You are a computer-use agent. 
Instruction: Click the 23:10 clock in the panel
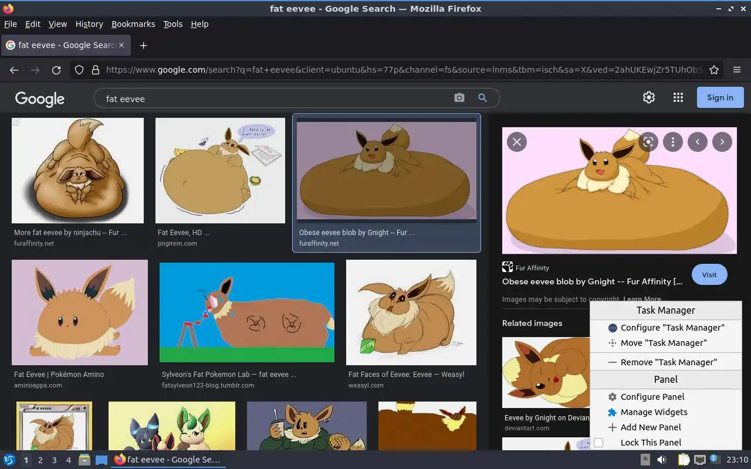pos(738,460)
